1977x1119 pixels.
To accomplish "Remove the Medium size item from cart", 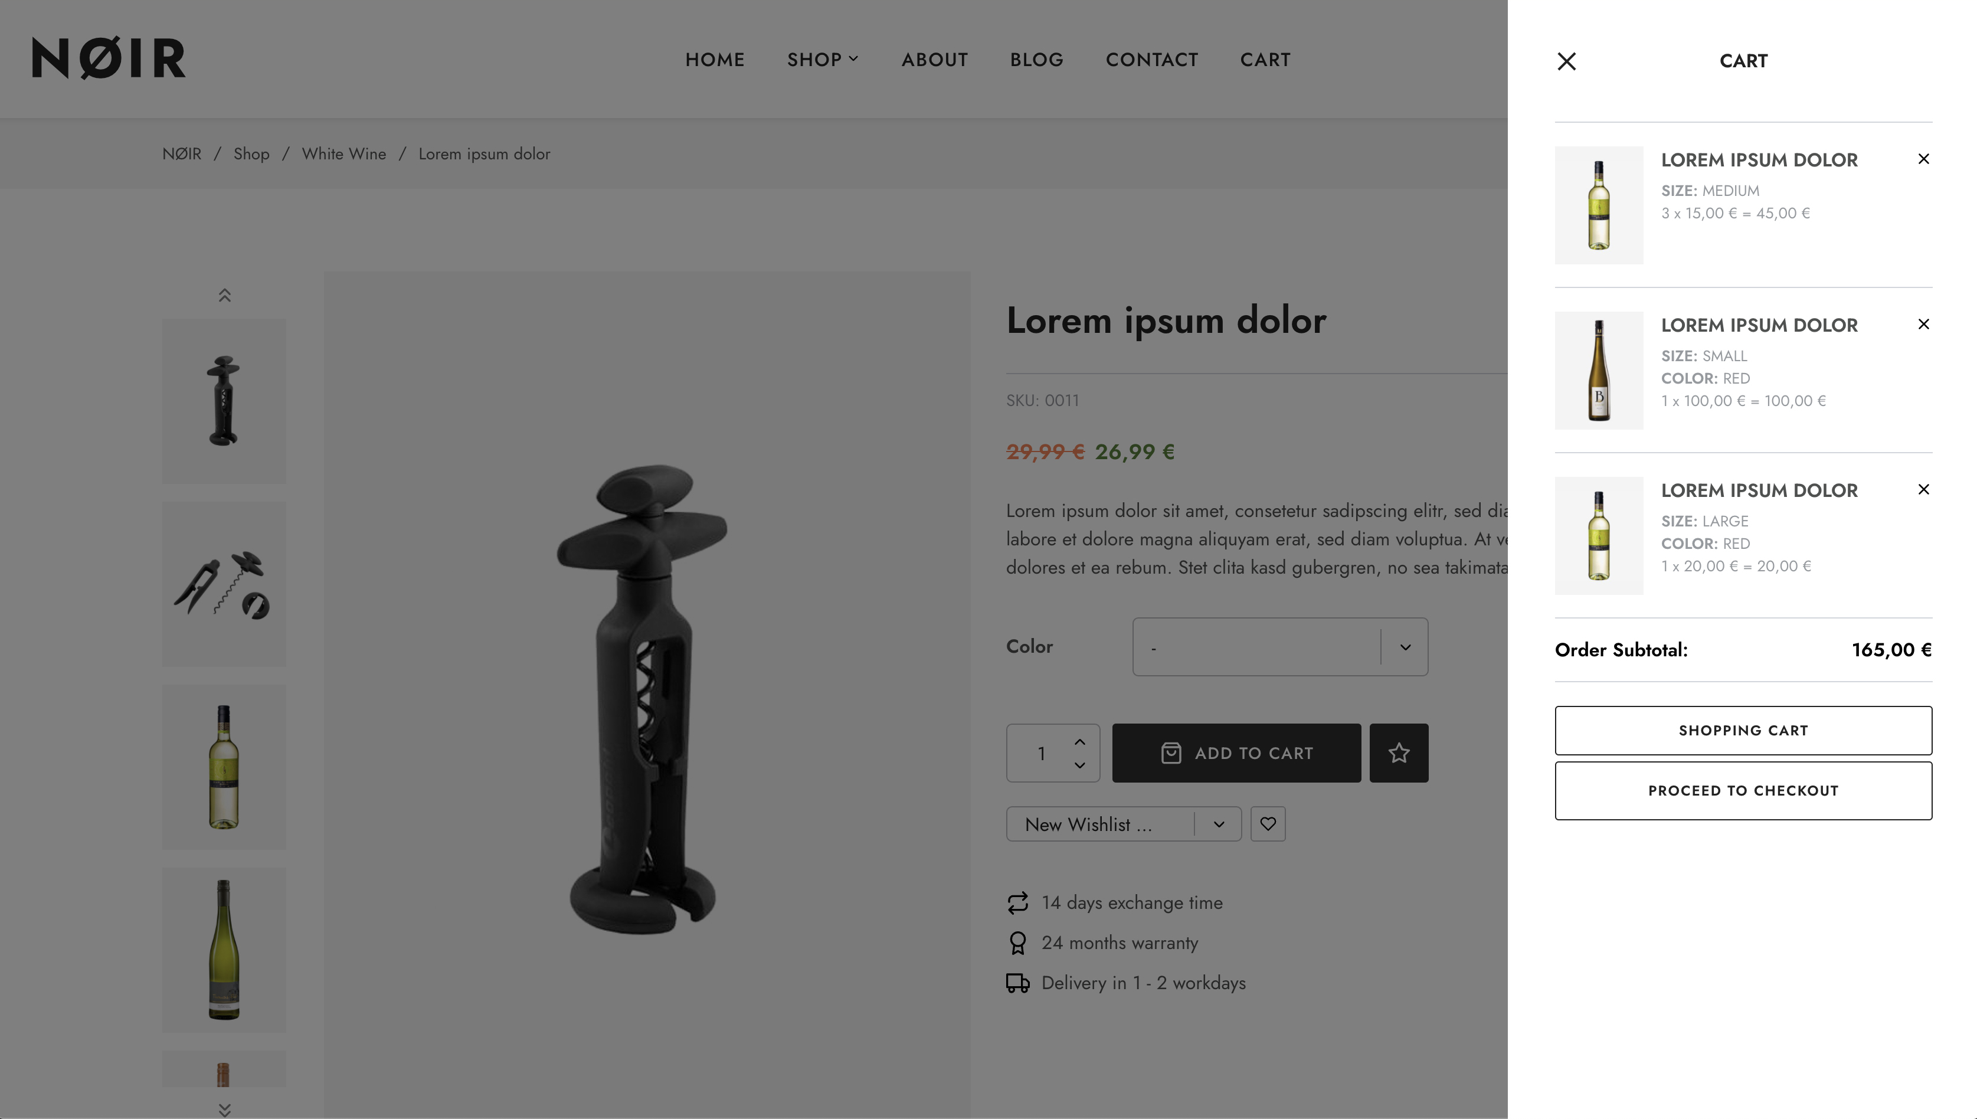I will pos(1923,159).
